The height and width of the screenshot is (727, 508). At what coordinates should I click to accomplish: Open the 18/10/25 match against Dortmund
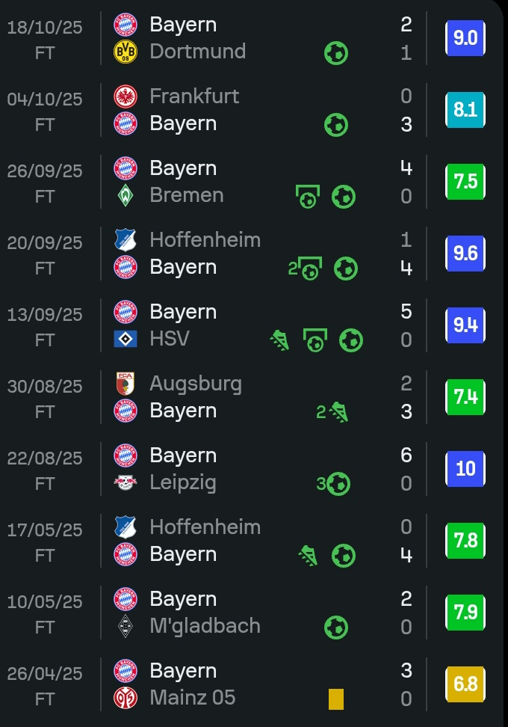(254, 38)
